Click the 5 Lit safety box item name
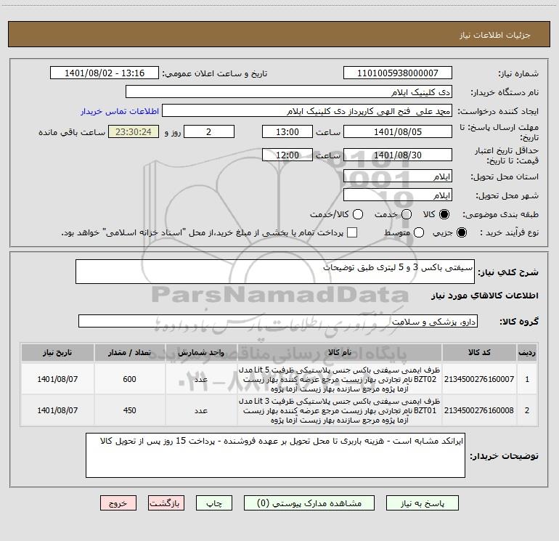This screenshot has width=559, height=541. [340, 379]
